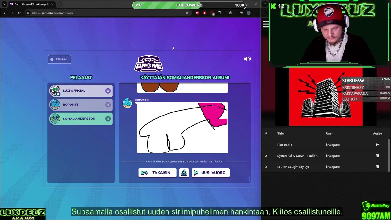Select player ROPONTTI in the list
Image resolution: width=391 pixels, height=220 pixels.
(81, 105)
